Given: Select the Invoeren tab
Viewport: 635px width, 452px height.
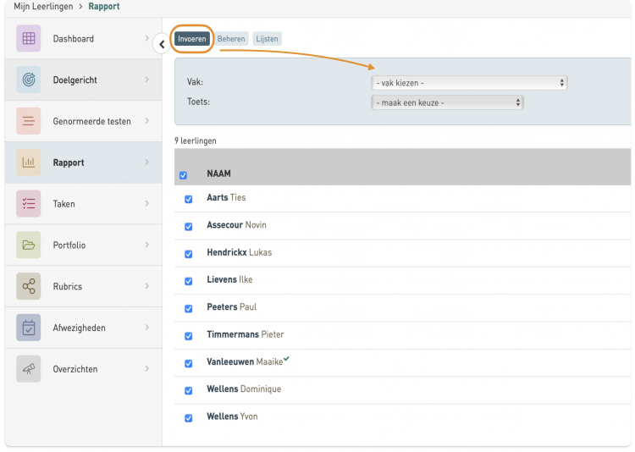Looking at the screenshot, I should point(192,39).
